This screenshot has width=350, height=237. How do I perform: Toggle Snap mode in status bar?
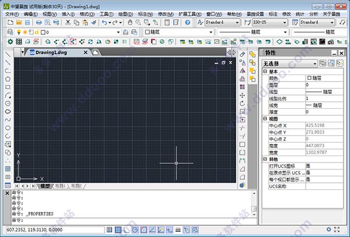(x=110, y=229)
